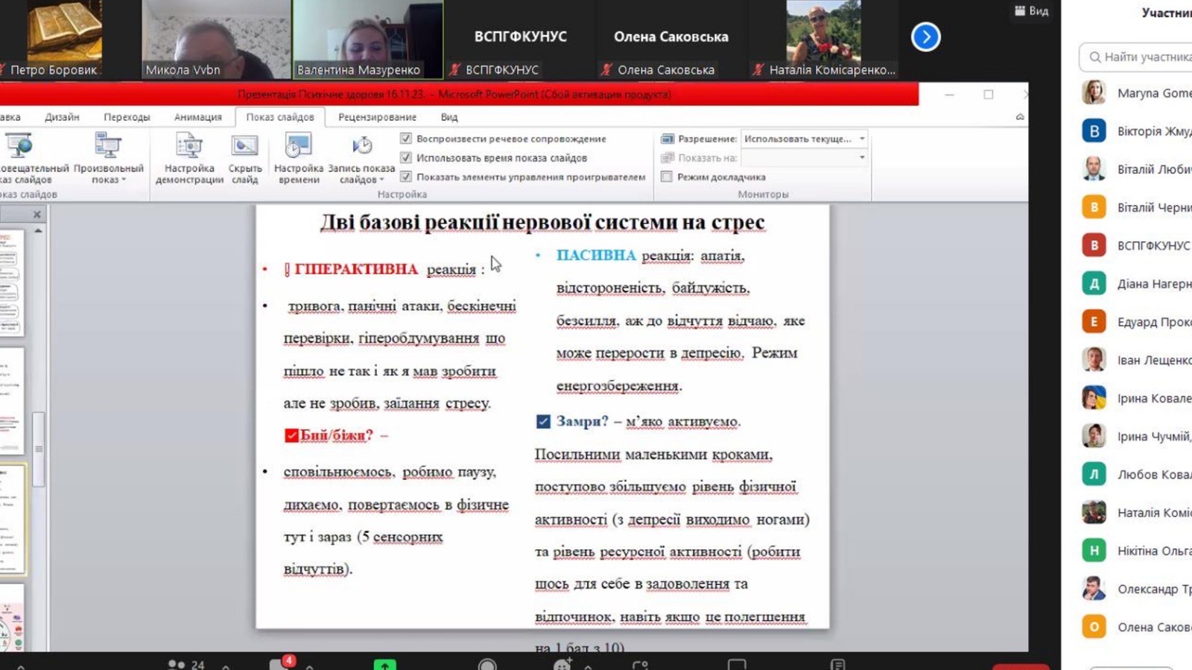The height and width of the screenshot is (670, 1192).
Task: Select the Показ слайдов ribbon tab
Action: [280, 117]
